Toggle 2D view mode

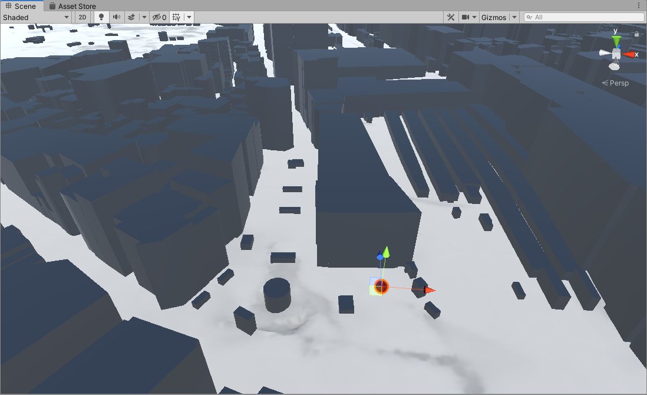82,17
